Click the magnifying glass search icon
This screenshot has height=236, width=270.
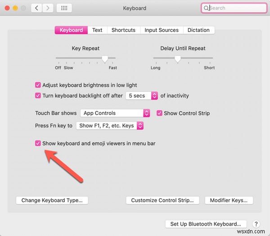(206, 8)
